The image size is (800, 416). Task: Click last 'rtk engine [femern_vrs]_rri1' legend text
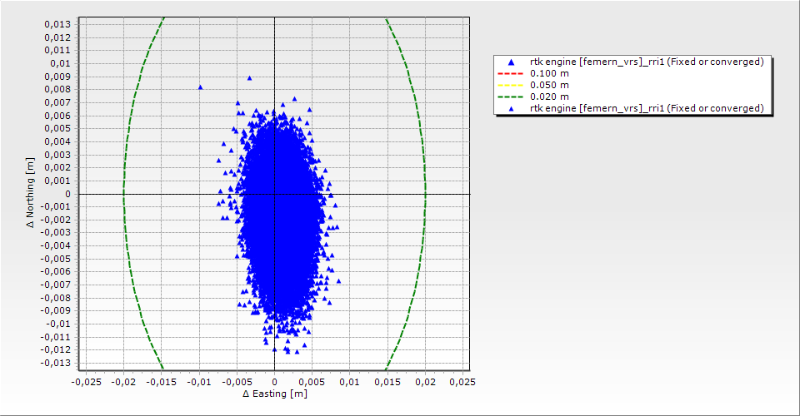(x=647, y=108)
